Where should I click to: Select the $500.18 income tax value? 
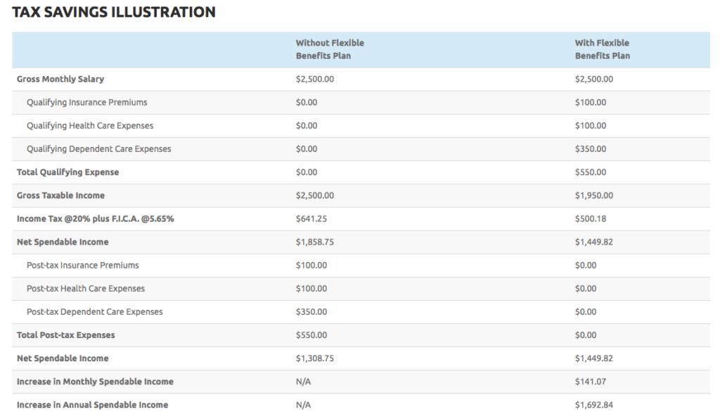pyautogui.click(x=591, y=219)
